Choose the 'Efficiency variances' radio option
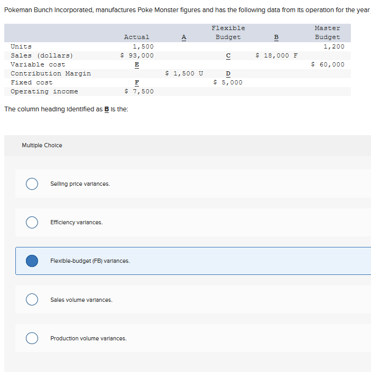Image resolution: width=371 pixels, height=372 pixels. pos(32,222)
